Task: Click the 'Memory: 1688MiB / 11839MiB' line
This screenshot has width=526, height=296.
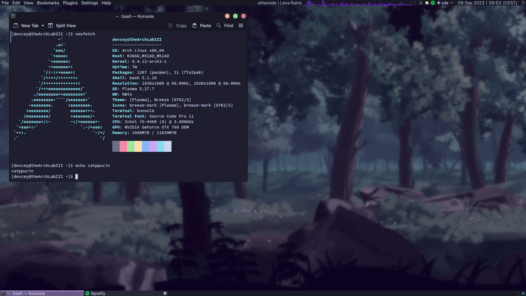Action: tap(144, 133)
